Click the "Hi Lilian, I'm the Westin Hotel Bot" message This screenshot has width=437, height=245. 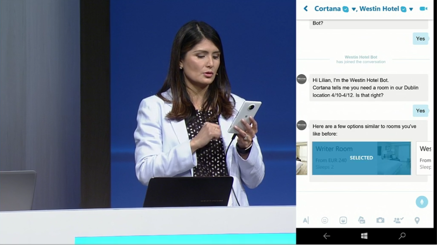368,87
